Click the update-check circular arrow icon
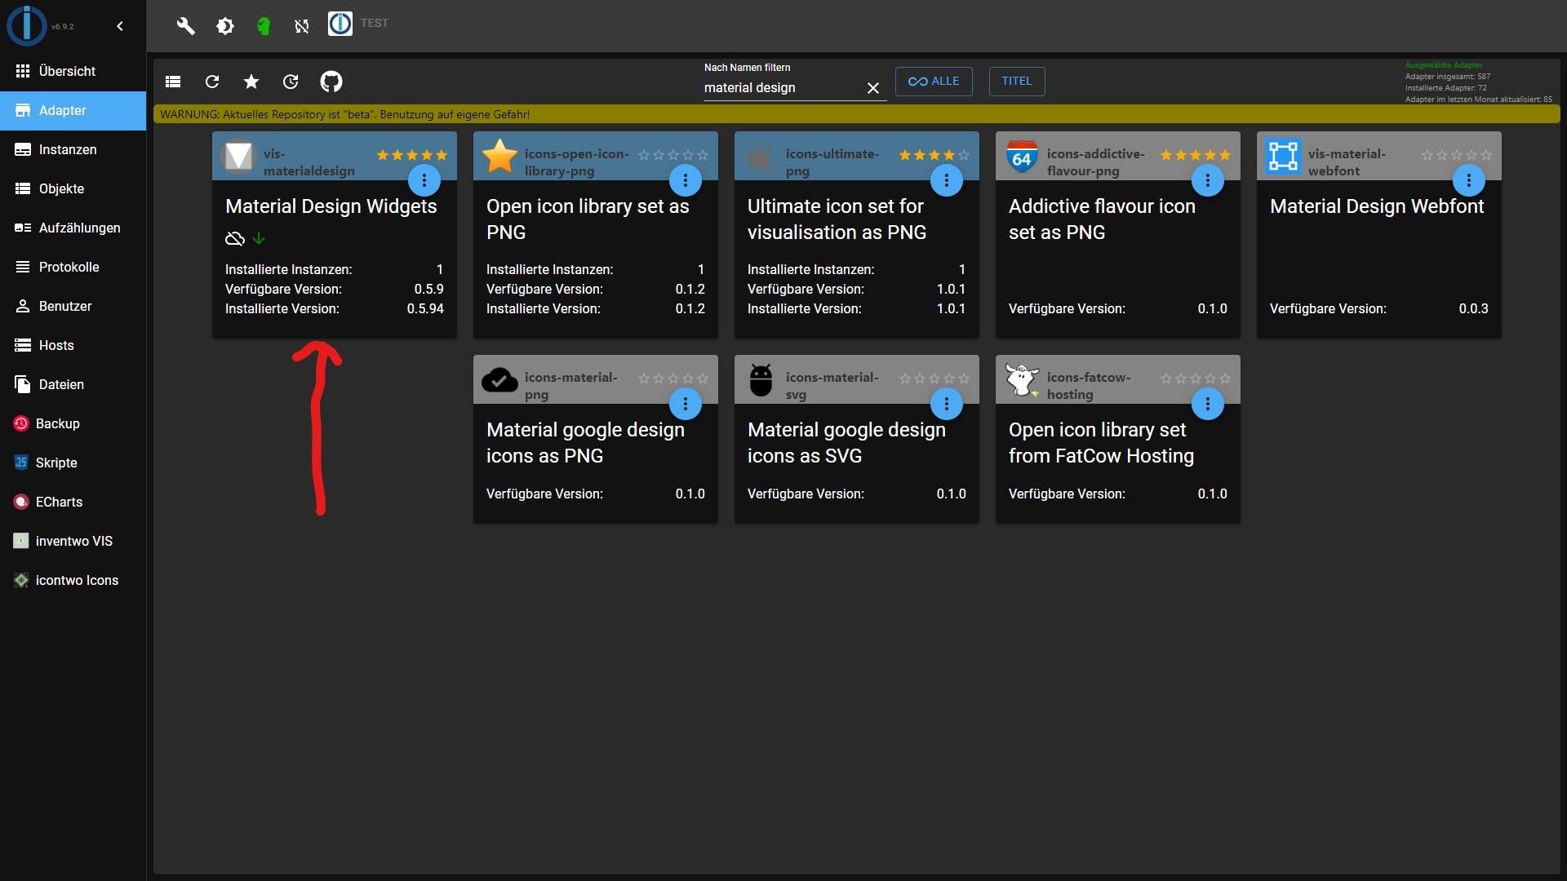 [291, 82]
